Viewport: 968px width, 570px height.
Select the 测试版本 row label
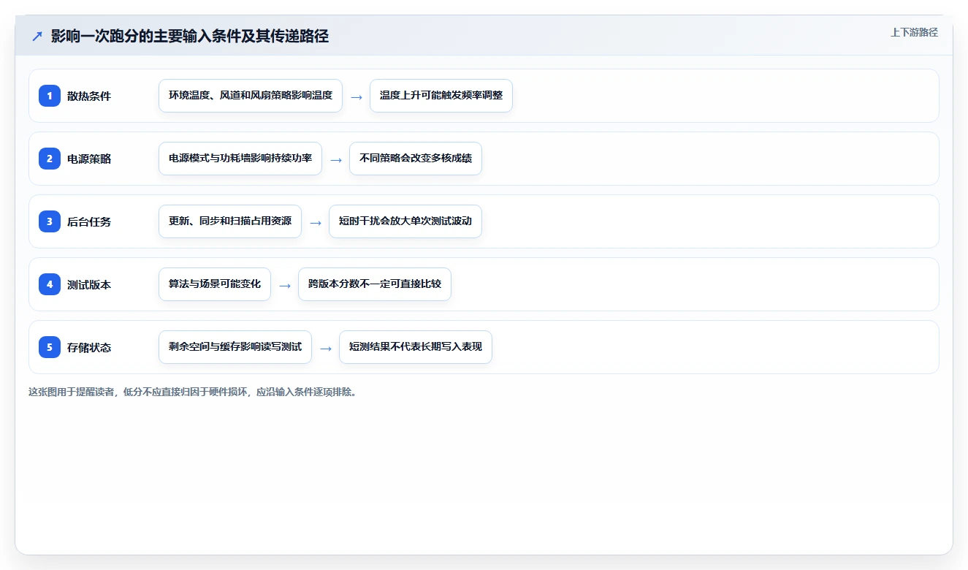[x=89, y=284]
